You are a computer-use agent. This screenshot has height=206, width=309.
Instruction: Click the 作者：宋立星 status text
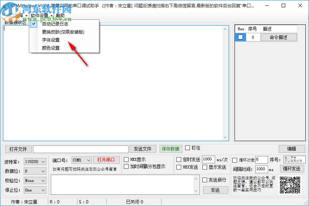[24, 202]
